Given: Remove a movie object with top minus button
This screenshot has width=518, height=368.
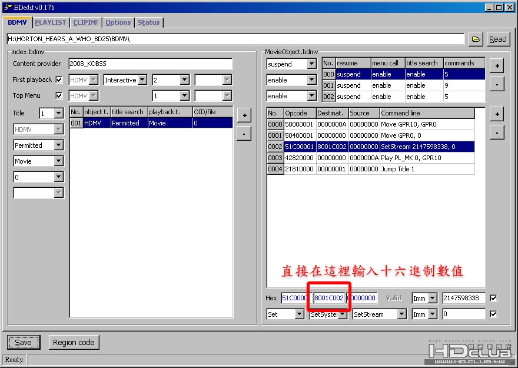Looking at the screenshot, I should (497, 84).
